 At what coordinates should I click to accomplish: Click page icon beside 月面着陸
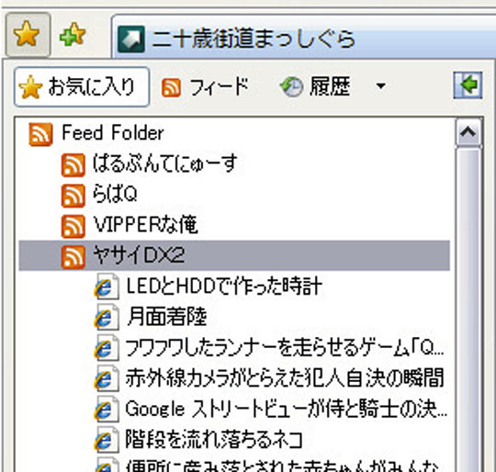(107, 317)
